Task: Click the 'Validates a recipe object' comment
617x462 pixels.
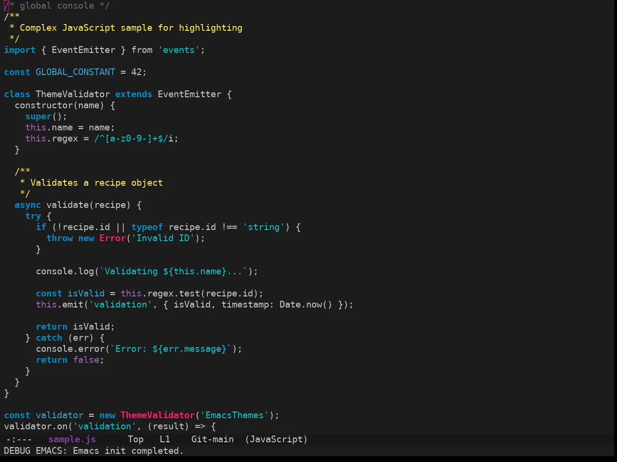Action: click(x=96, y=183)
